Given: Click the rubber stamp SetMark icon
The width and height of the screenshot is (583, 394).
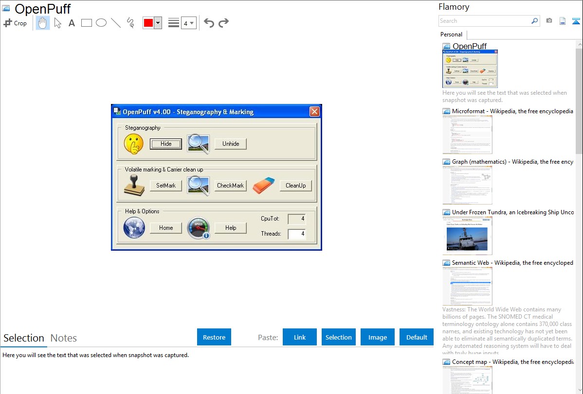Looking at the screenshot, I should click(134, 185).
